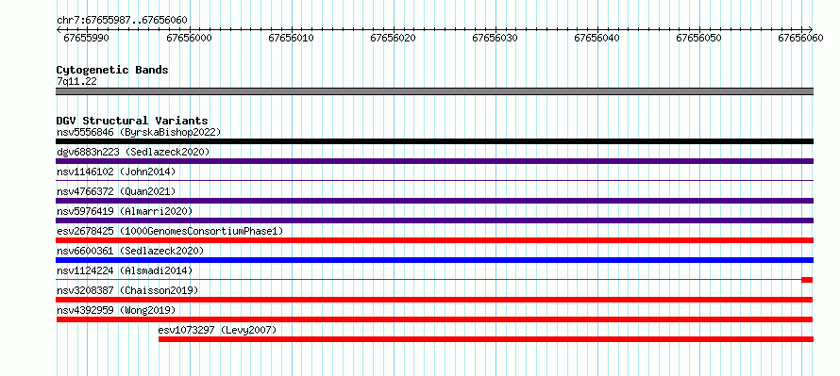Click the gray 7q11.22 cytoband bar
Screen dimensions: 840x376
[434, 91]
